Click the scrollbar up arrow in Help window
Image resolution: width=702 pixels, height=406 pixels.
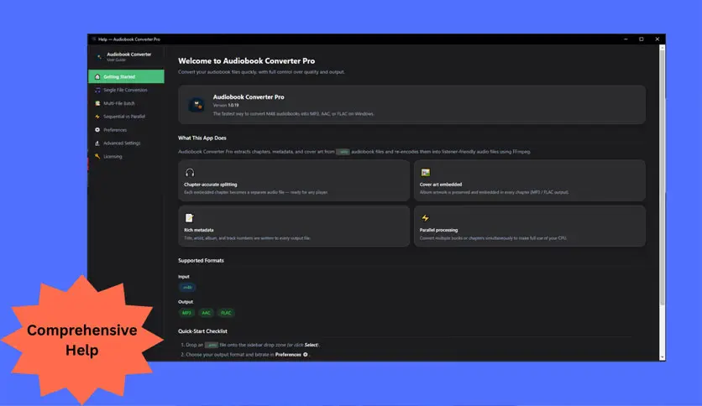[x=663, y=47]
